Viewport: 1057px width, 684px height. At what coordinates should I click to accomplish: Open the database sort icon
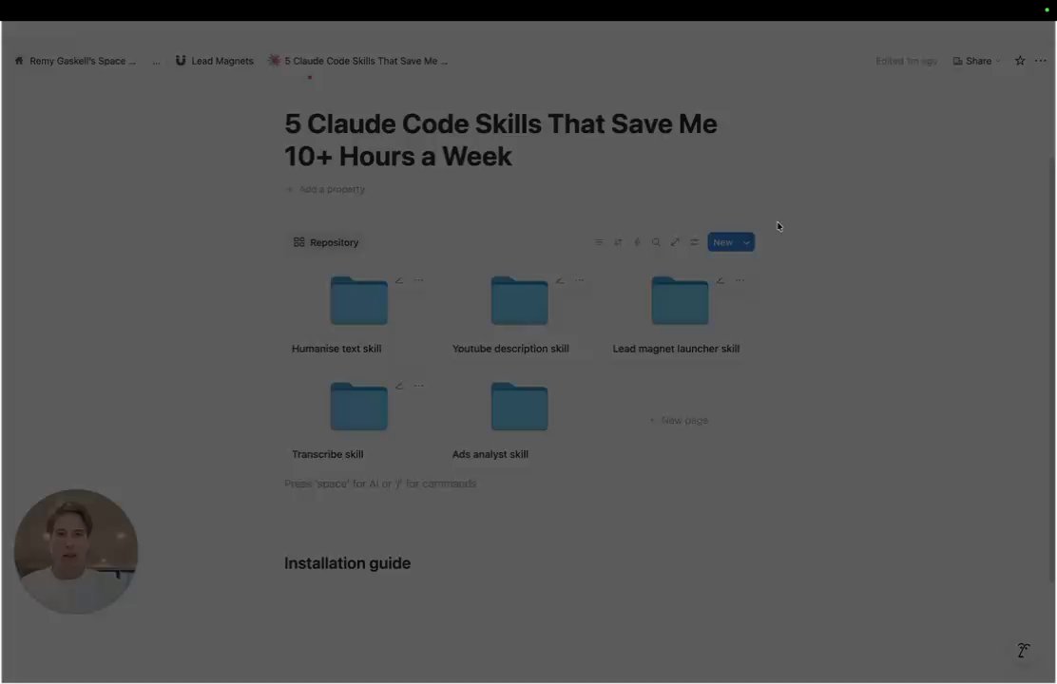pyautogui.click(x=618, y=242)
